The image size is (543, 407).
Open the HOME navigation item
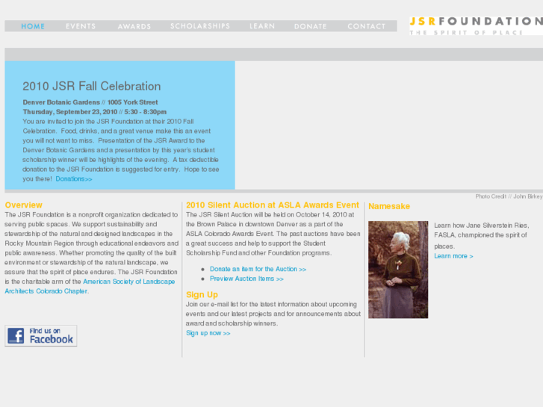tap(33, 26)
